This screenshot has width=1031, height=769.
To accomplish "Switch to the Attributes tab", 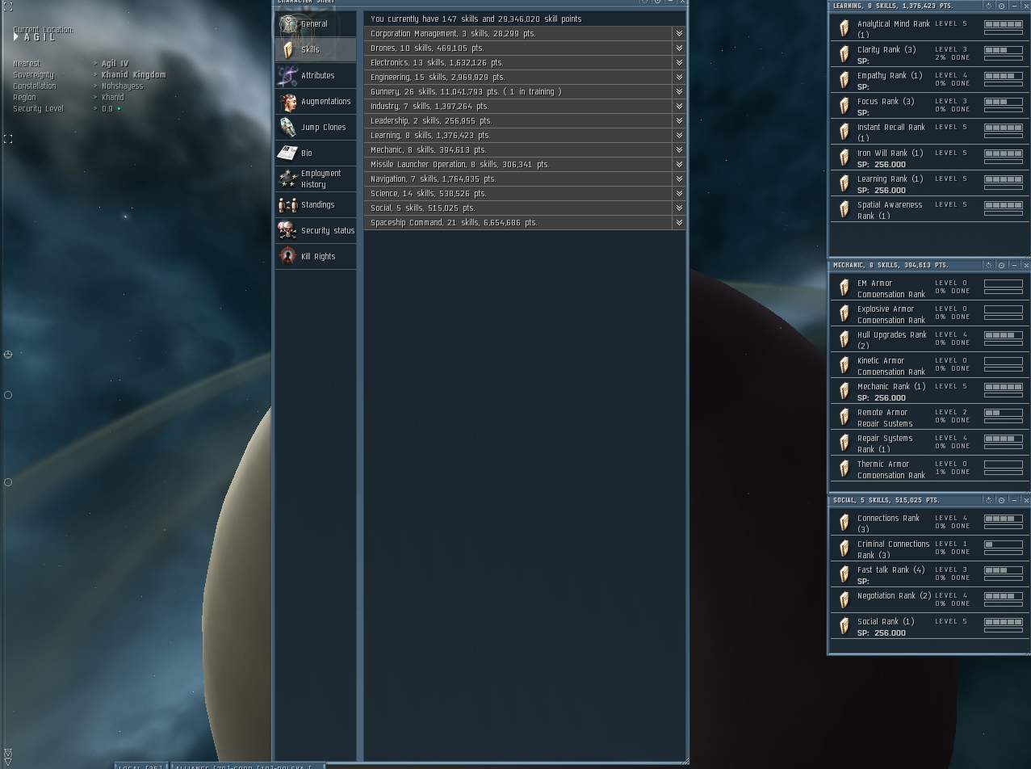I will (315, 75).
